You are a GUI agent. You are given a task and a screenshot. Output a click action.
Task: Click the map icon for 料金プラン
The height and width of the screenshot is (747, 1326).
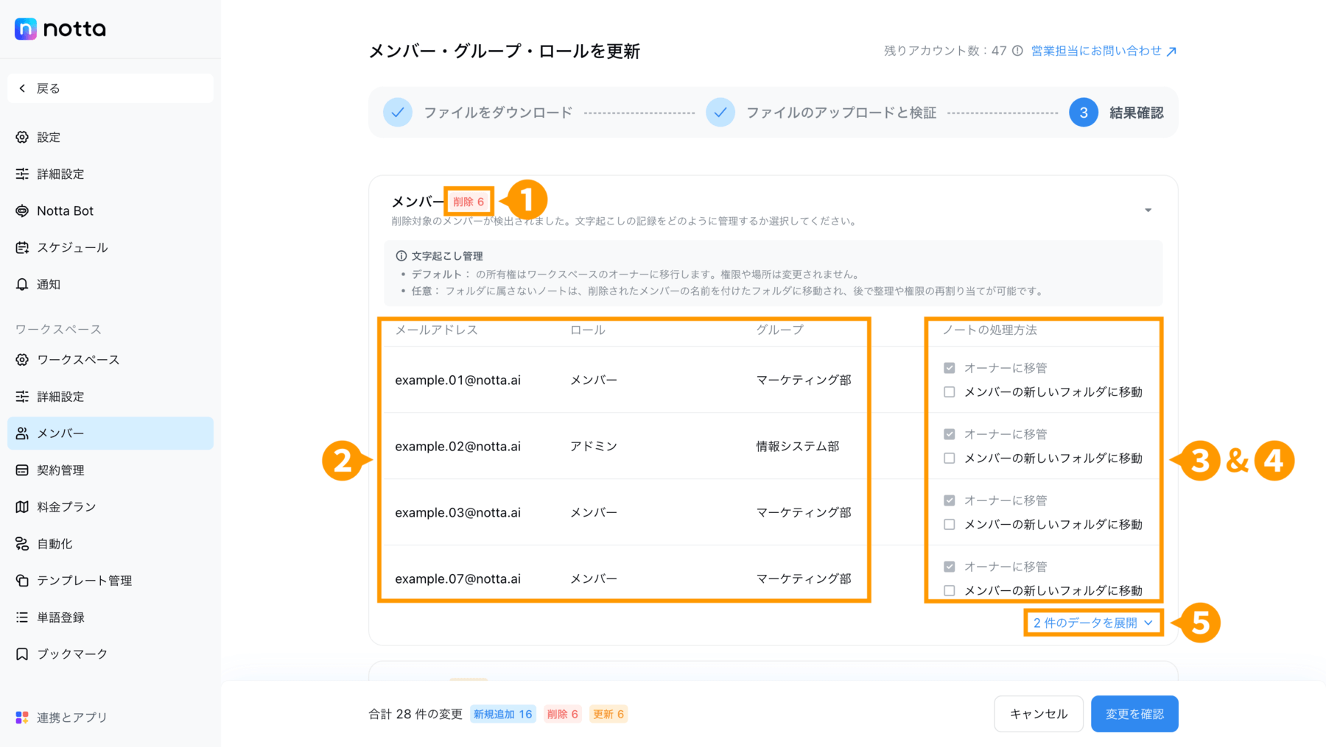(22, 506)
